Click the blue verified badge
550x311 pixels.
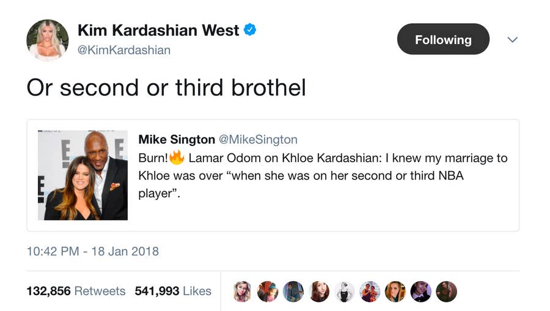coord(250,29)
